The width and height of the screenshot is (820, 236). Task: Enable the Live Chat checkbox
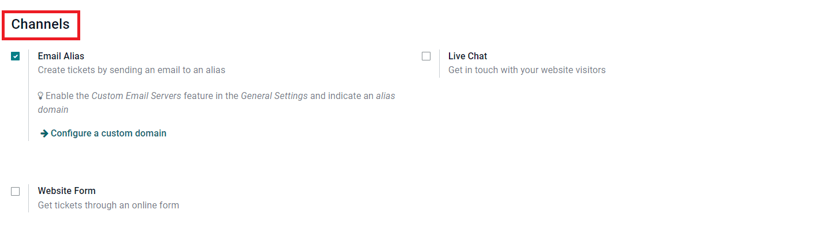pyautogui.click(x=426, y=56)
